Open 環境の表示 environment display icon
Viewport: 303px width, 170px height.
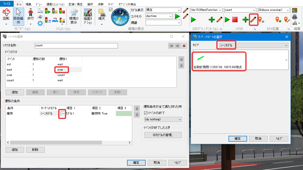click(74, 16)
